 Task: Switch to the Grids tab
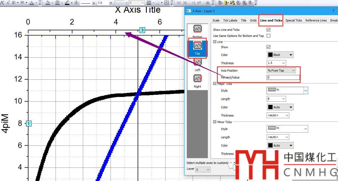253,20
